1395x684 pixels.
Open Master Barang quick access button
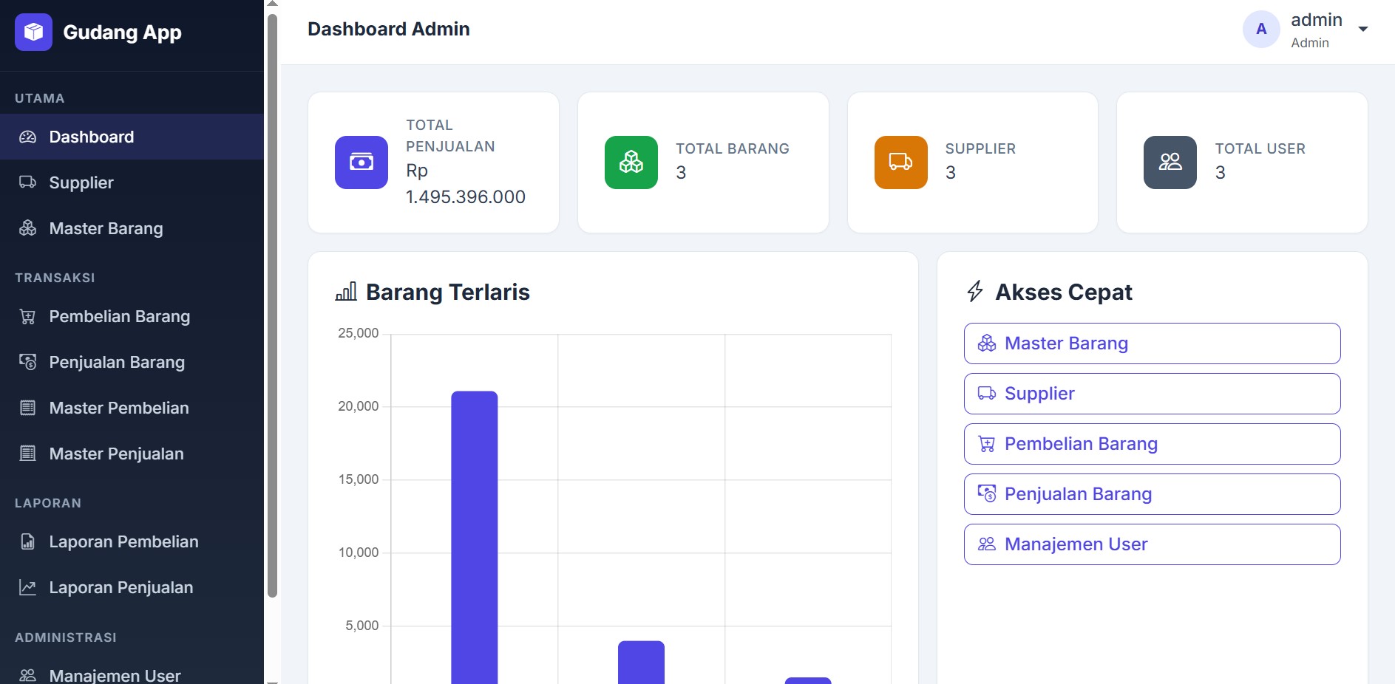(1152, 343)
